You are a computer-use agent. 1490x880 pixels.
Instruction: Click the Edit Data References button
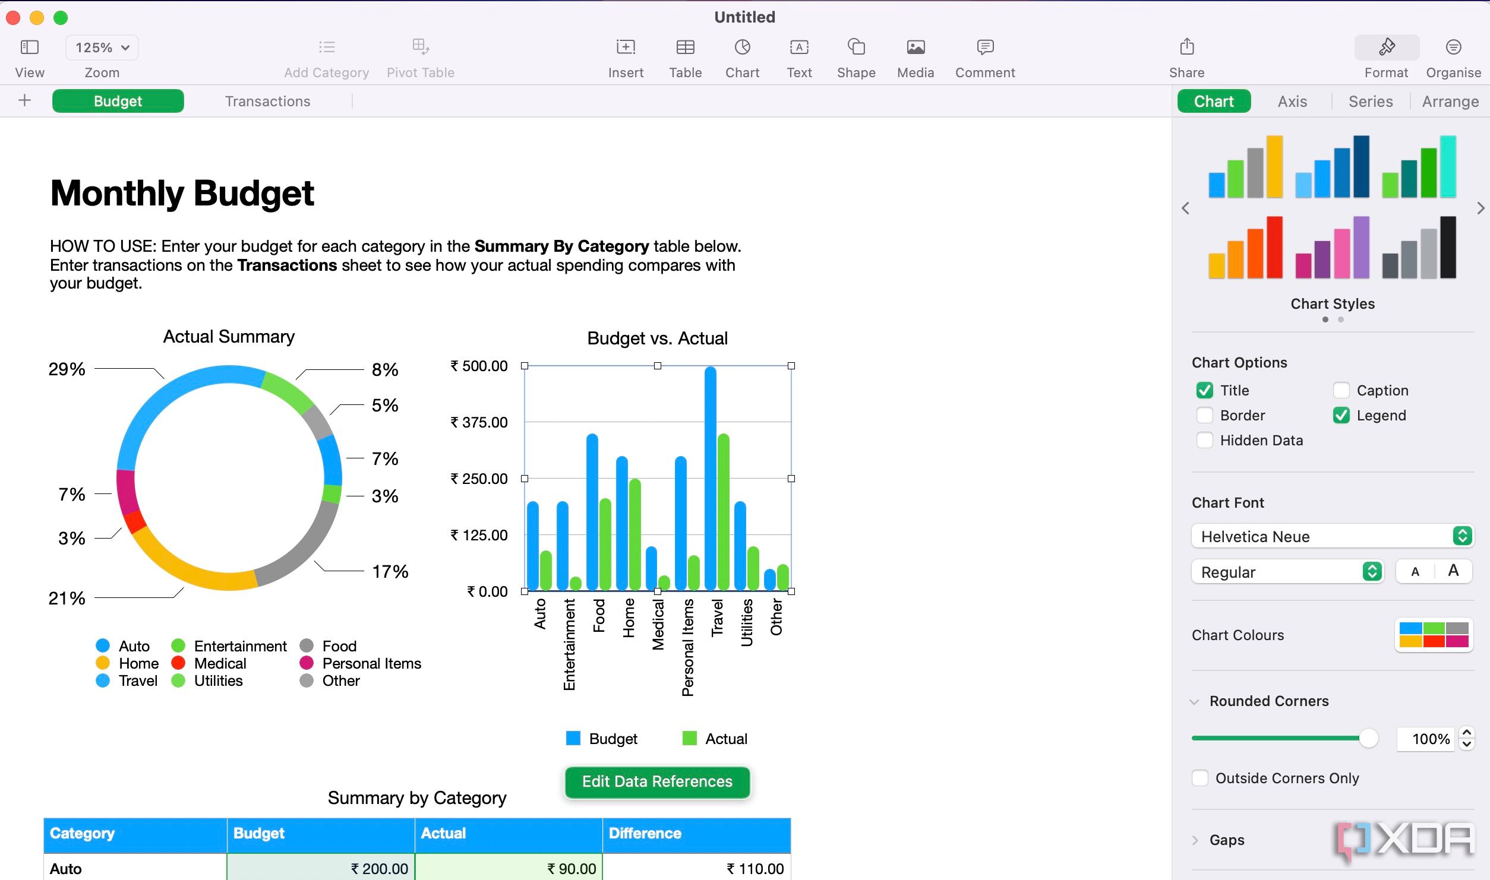coord(657,781)
